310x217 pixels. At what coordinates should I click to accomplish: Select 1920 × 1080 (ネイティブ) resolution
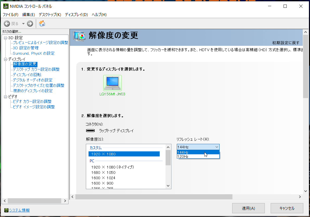[113, 167]
